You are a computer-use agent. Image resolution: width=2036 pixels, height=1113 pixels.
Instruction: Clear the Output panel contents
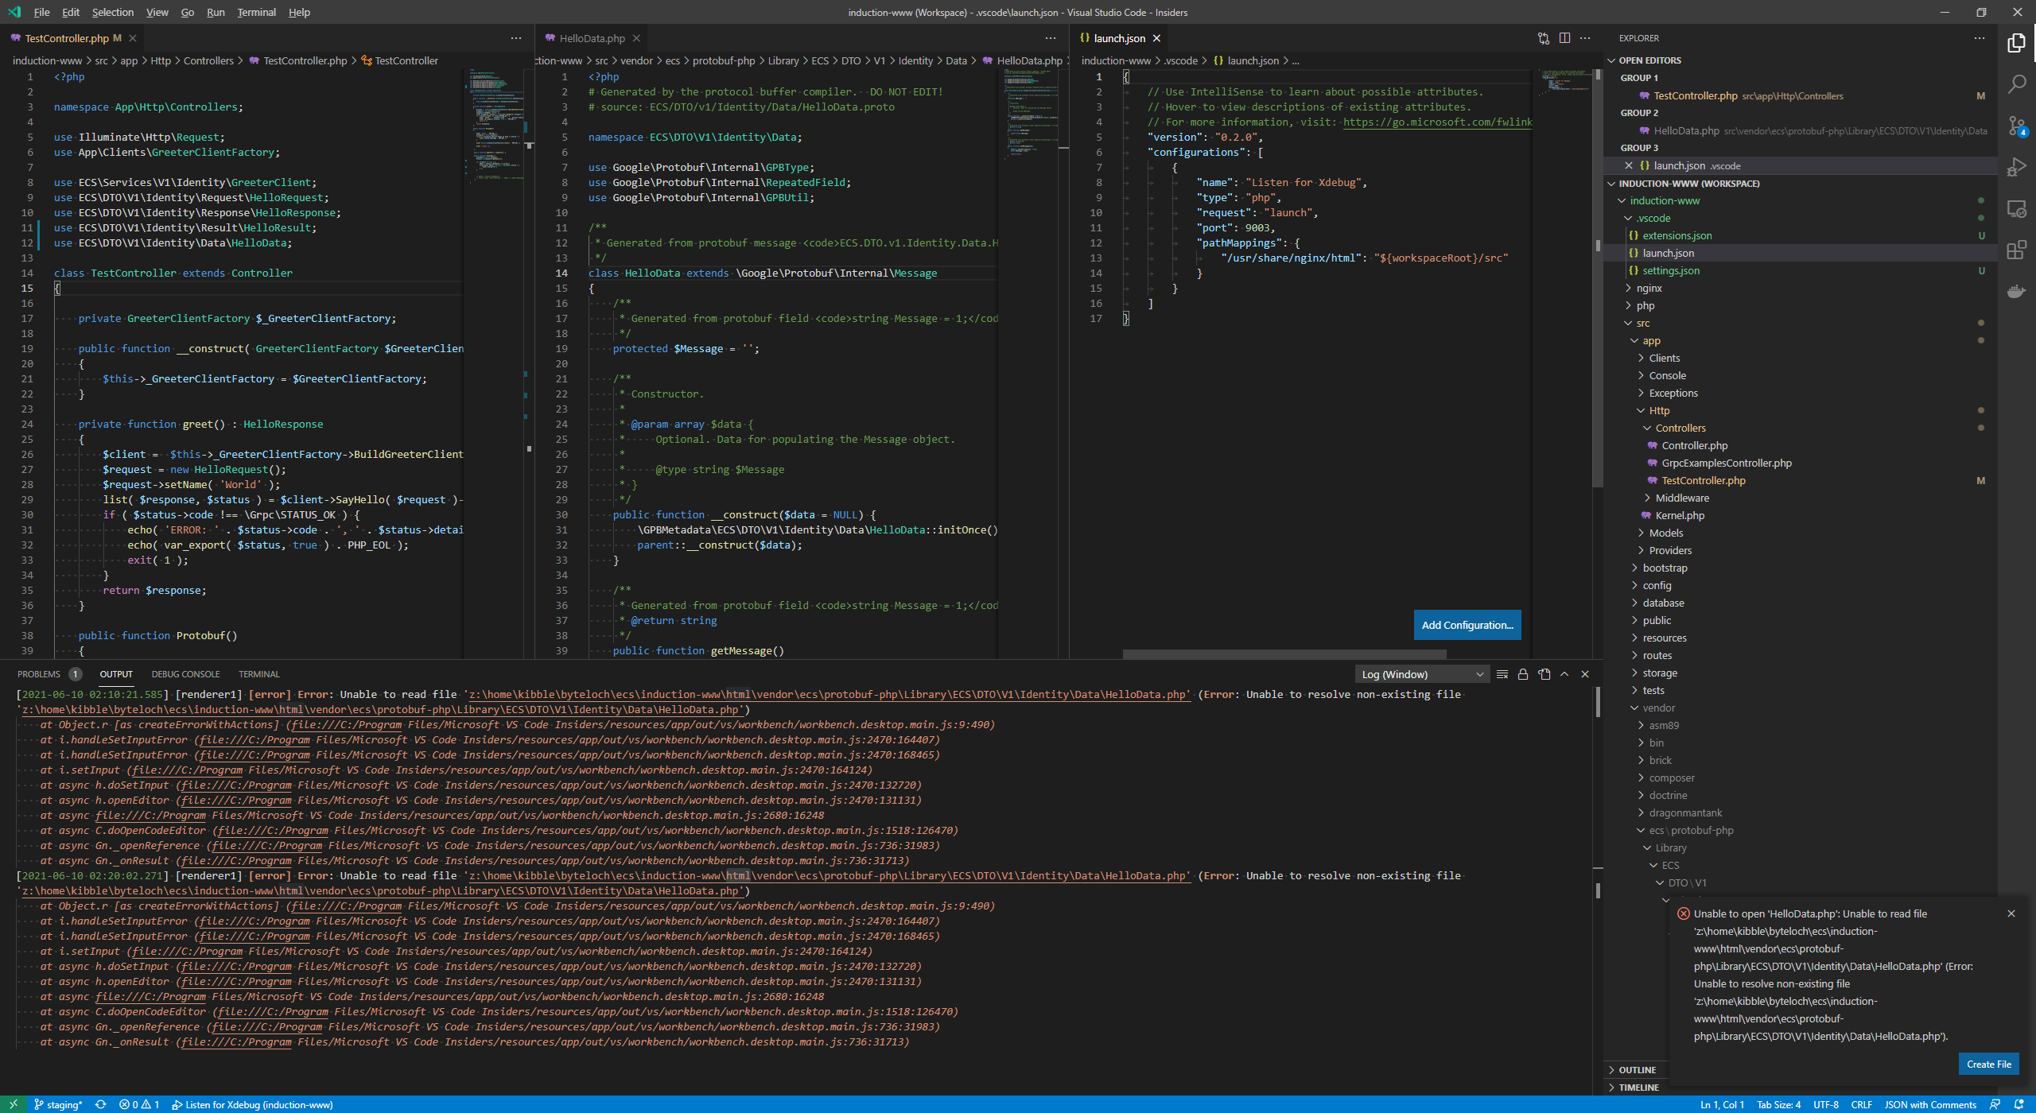1503,673
